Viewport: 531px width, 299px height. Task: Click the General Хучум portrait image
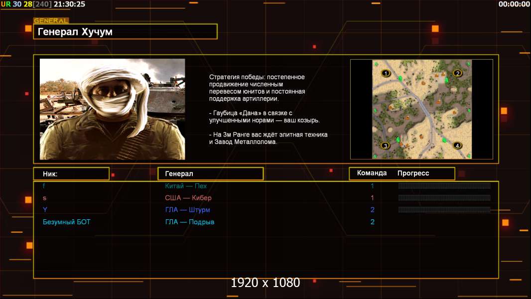point(112,109)
